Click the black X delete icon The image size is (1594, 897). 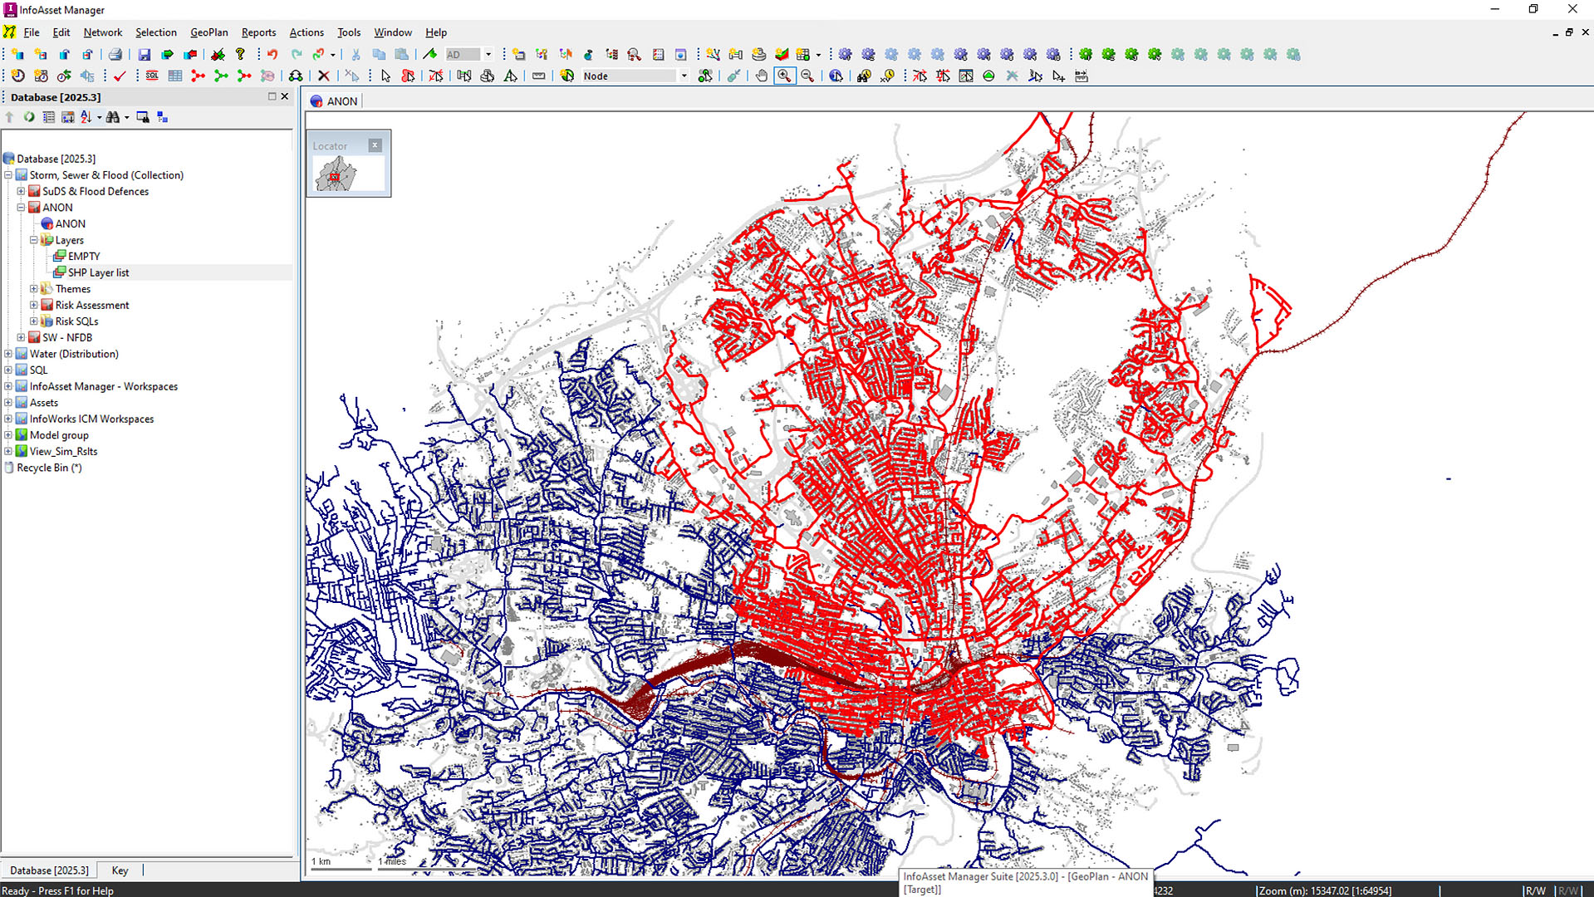[x=324, y=76]
